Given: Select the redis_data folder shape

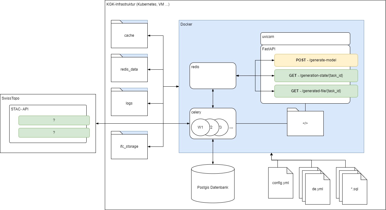Looking at the screenshot, I should [129, 69].
